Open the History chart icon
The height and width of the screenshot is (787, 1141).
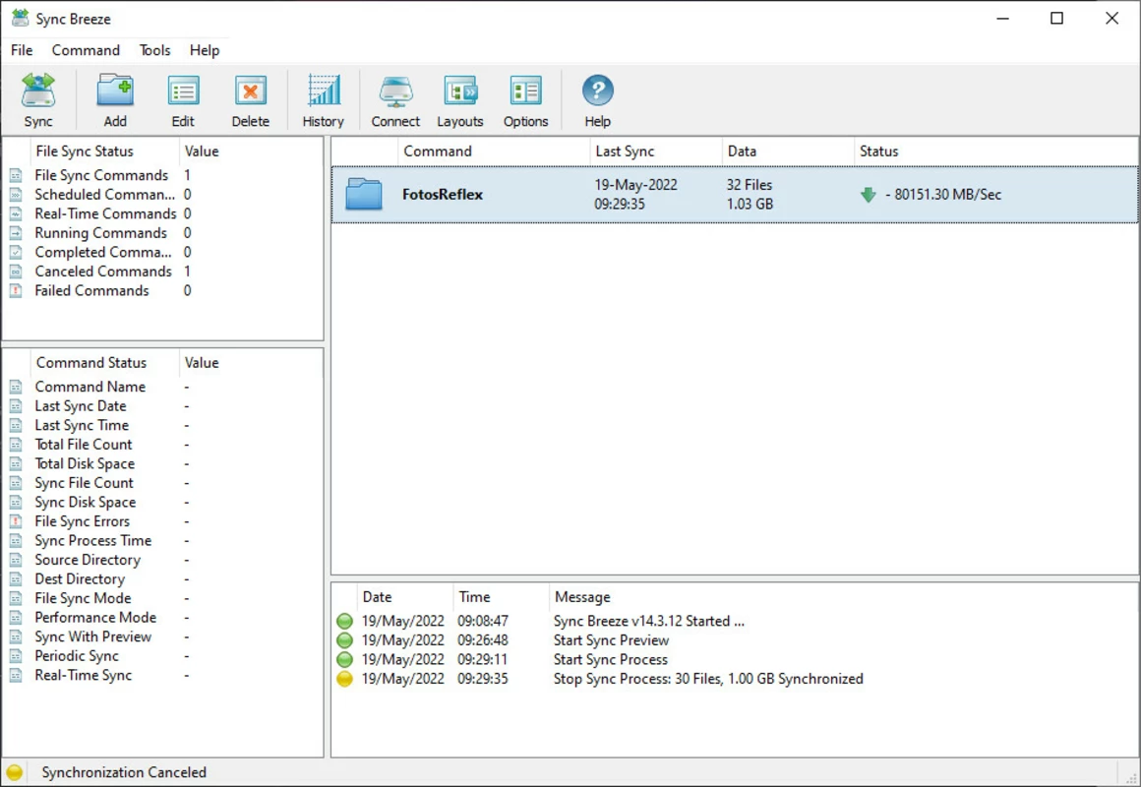click(x=323, y=91)
